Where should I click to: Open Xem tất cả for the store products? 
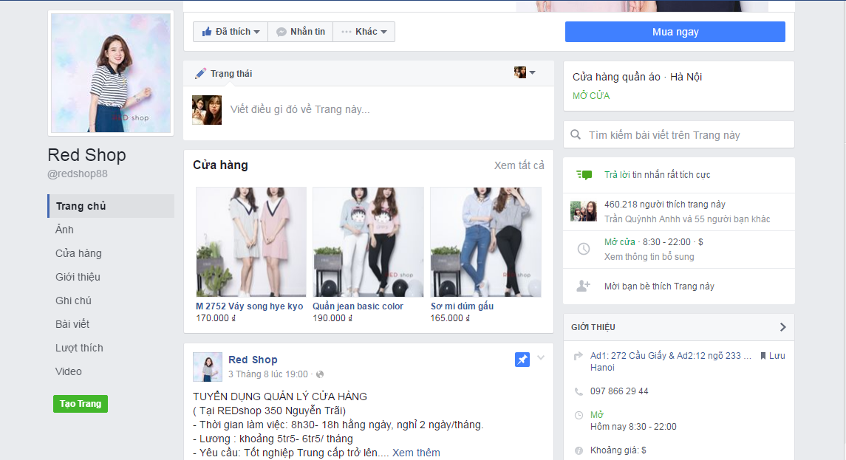(x=519, y=165)
